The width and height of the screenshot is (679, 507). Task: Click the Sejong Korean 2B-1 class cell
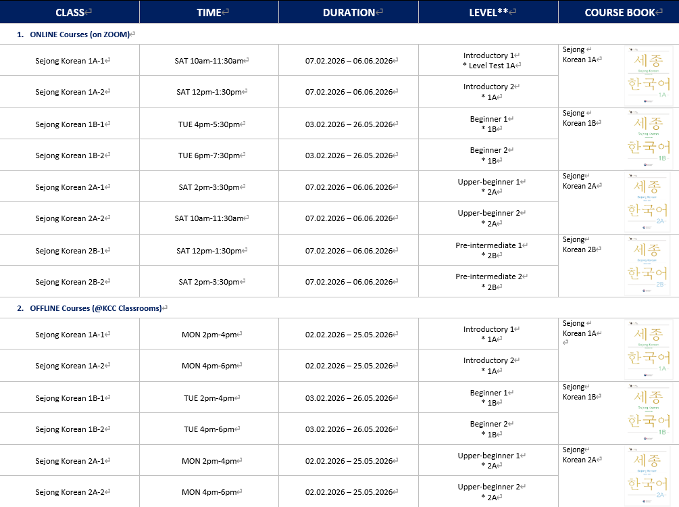[x=70, y=251]
